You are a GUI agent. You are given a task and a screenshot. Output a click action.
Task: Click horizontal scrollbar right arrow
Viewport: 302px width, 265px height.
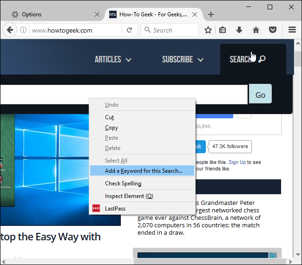coord(290,262)
